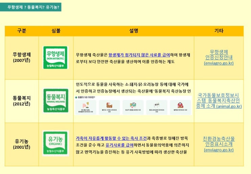Click the 동물복지 (Animal Welfare) certification logo
Viewport: 251px width, 174px height.
[x=56, y=101]
